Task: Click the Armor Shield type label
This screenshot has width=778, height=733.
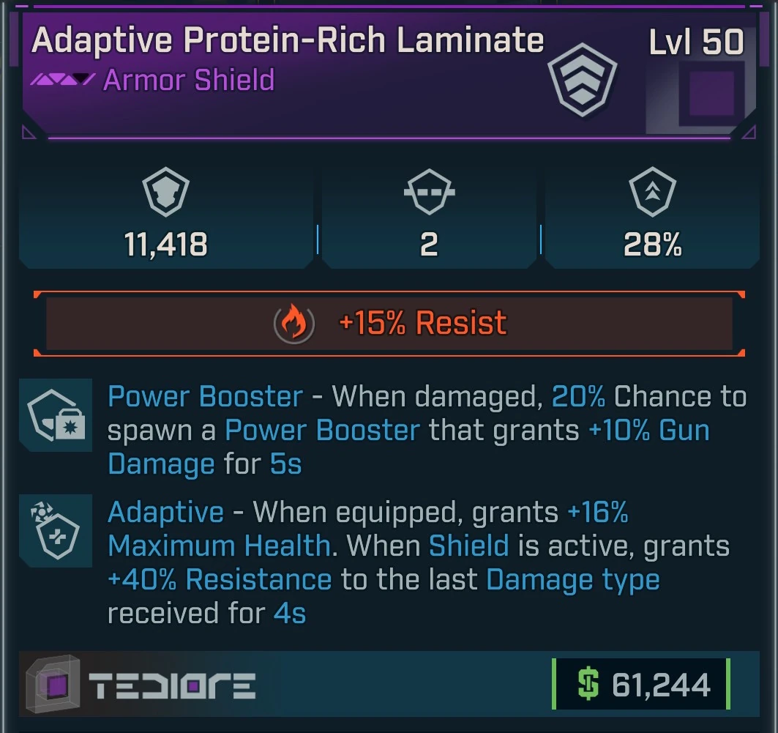Action: [189, 79]
